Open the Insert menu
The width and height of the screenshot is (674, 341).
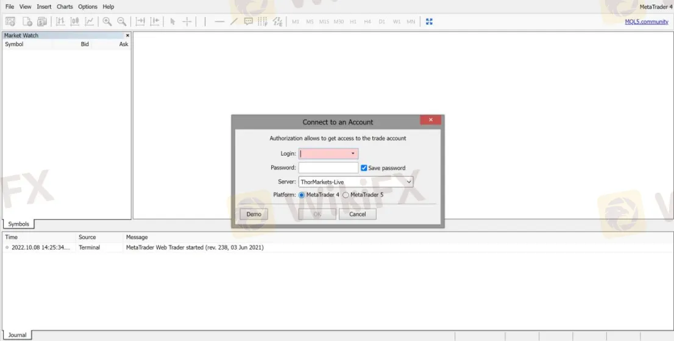click(44, 7)
